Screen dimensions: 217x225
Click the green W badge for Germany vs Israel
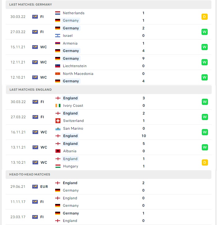(x=205, y=32)
